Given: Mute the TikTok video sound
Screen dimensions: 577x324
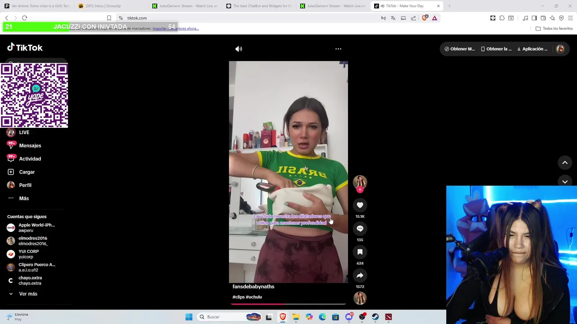Looking at the screenshot, I should (x=238, y=49).
